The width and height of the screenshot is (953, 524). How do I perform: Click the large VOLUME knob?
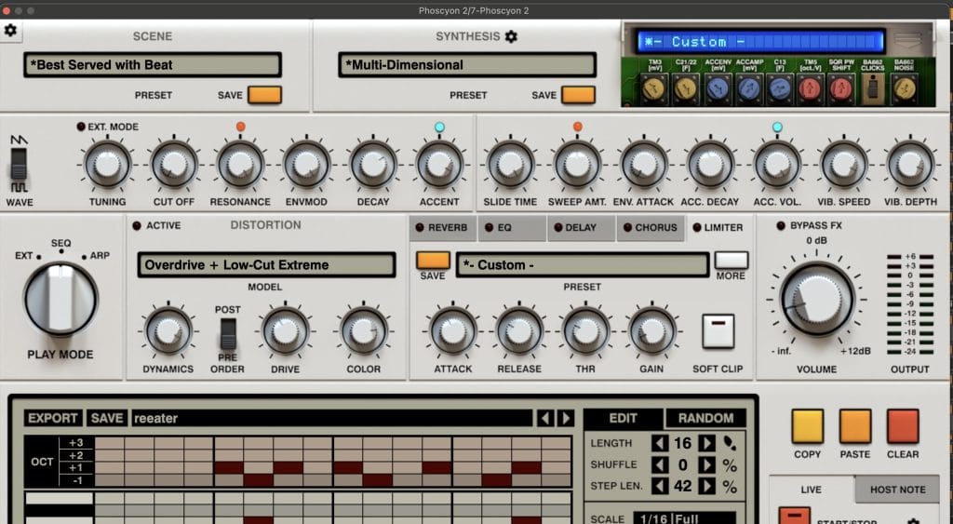click(817, 298)
